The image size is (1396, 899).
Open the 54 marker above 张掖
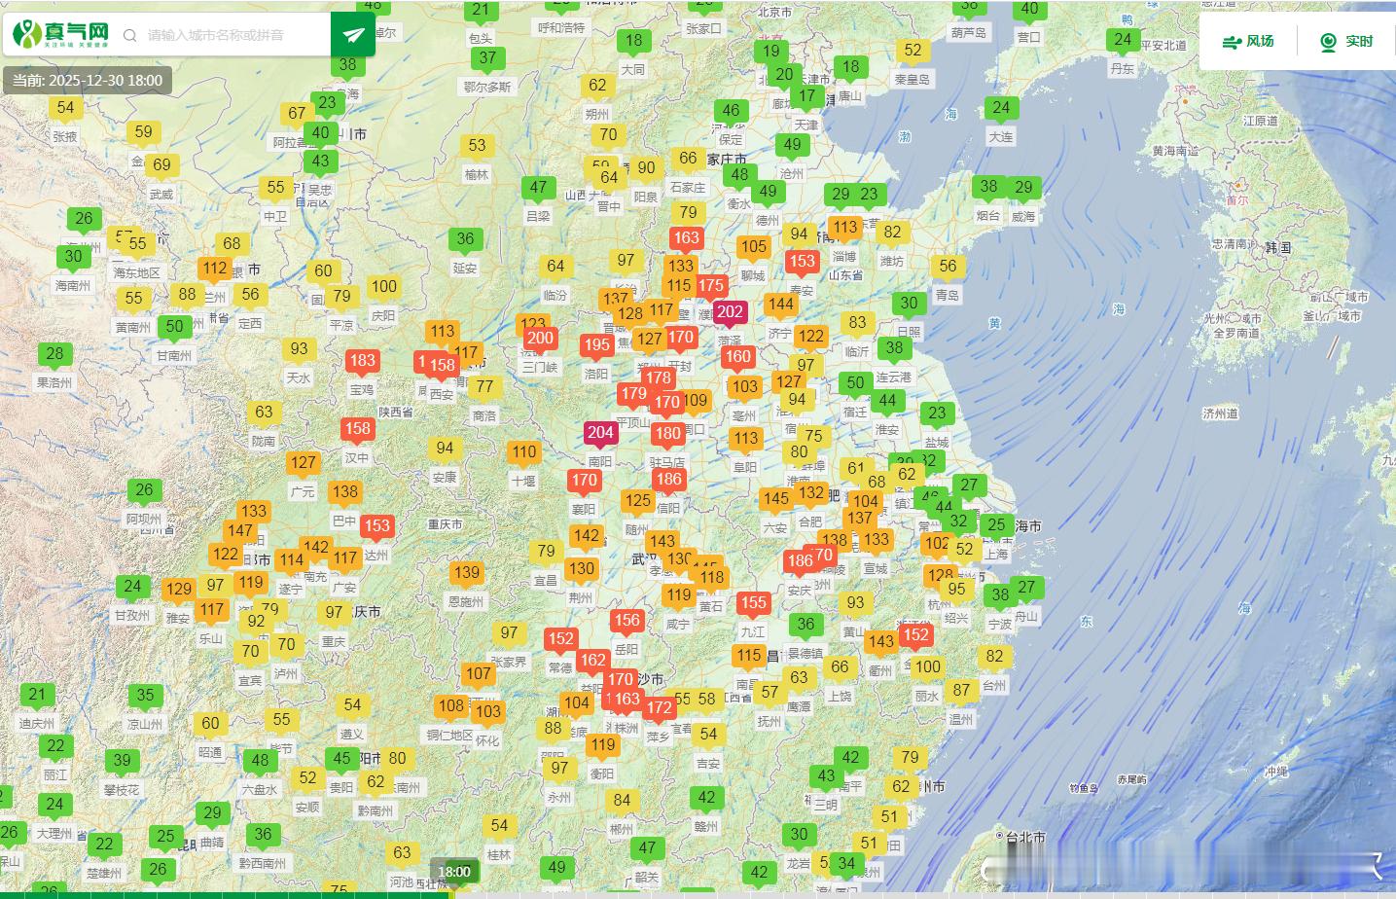pos(65,109)
